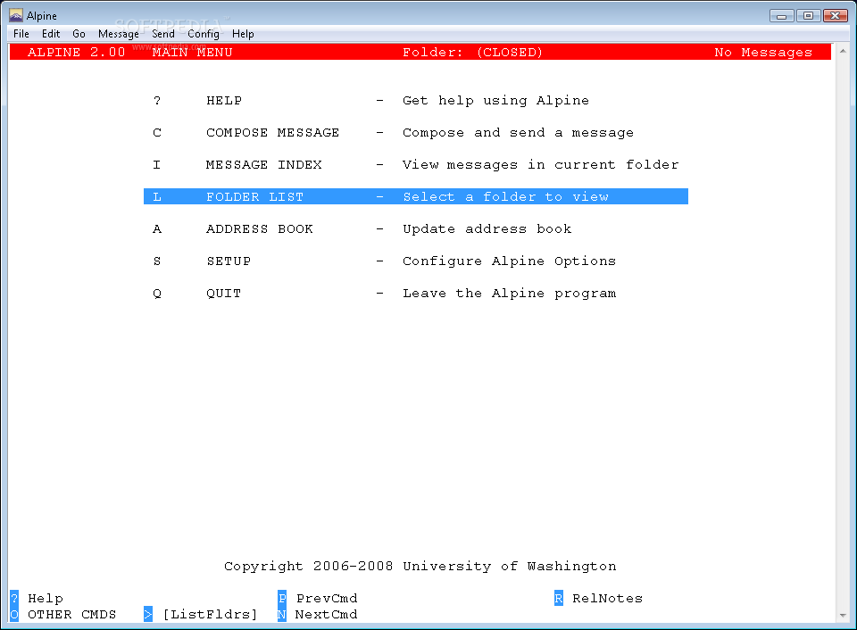
Task: Click 'MAIN MENU' header text
Action: tap(193, 53)
